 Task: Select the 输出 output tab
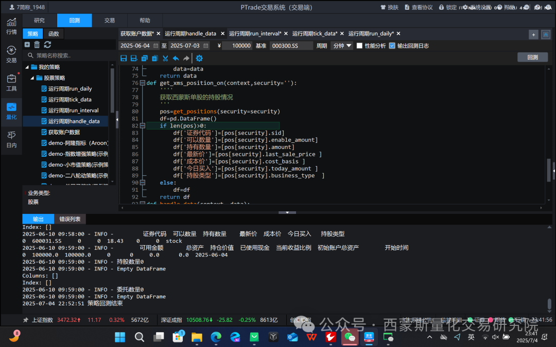click(x=38, y=219)
